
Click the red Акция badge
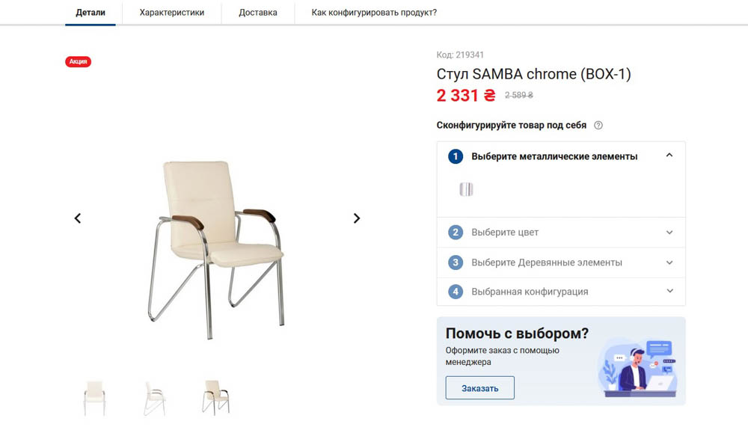tap(79, 61)
